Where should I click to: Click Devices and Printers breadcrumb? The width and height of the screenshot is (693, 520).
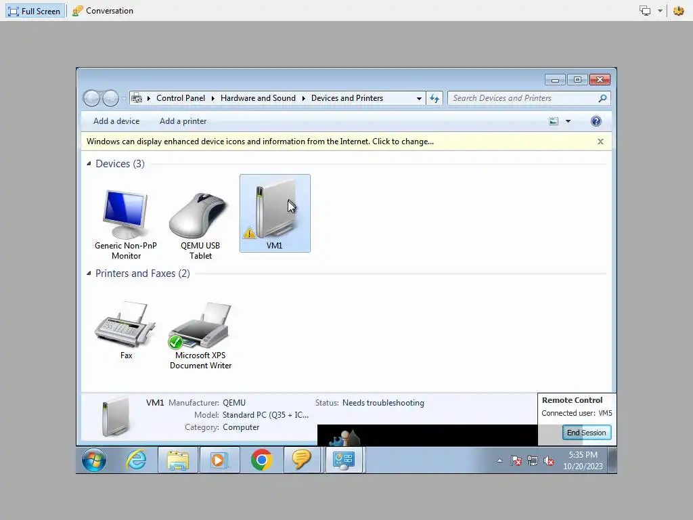click(x=347, y=98)
